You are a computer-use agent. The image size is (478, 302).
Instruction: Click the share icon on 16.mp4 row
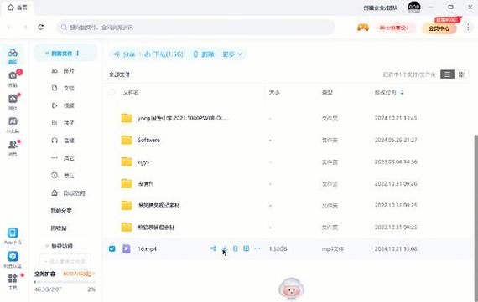point(213,248)
